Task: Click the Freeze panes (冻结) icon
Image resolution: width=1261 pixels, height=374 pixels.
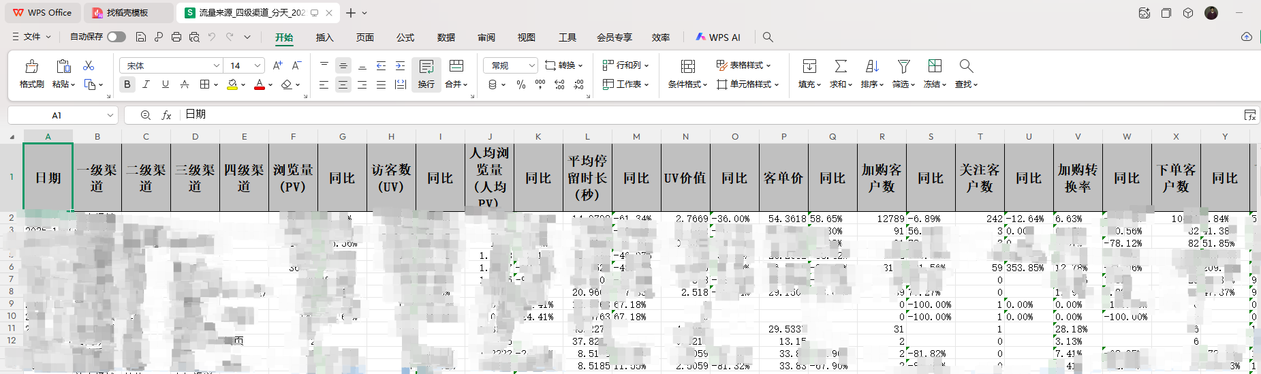Action: pyautogui.click(x=935, y=66)
